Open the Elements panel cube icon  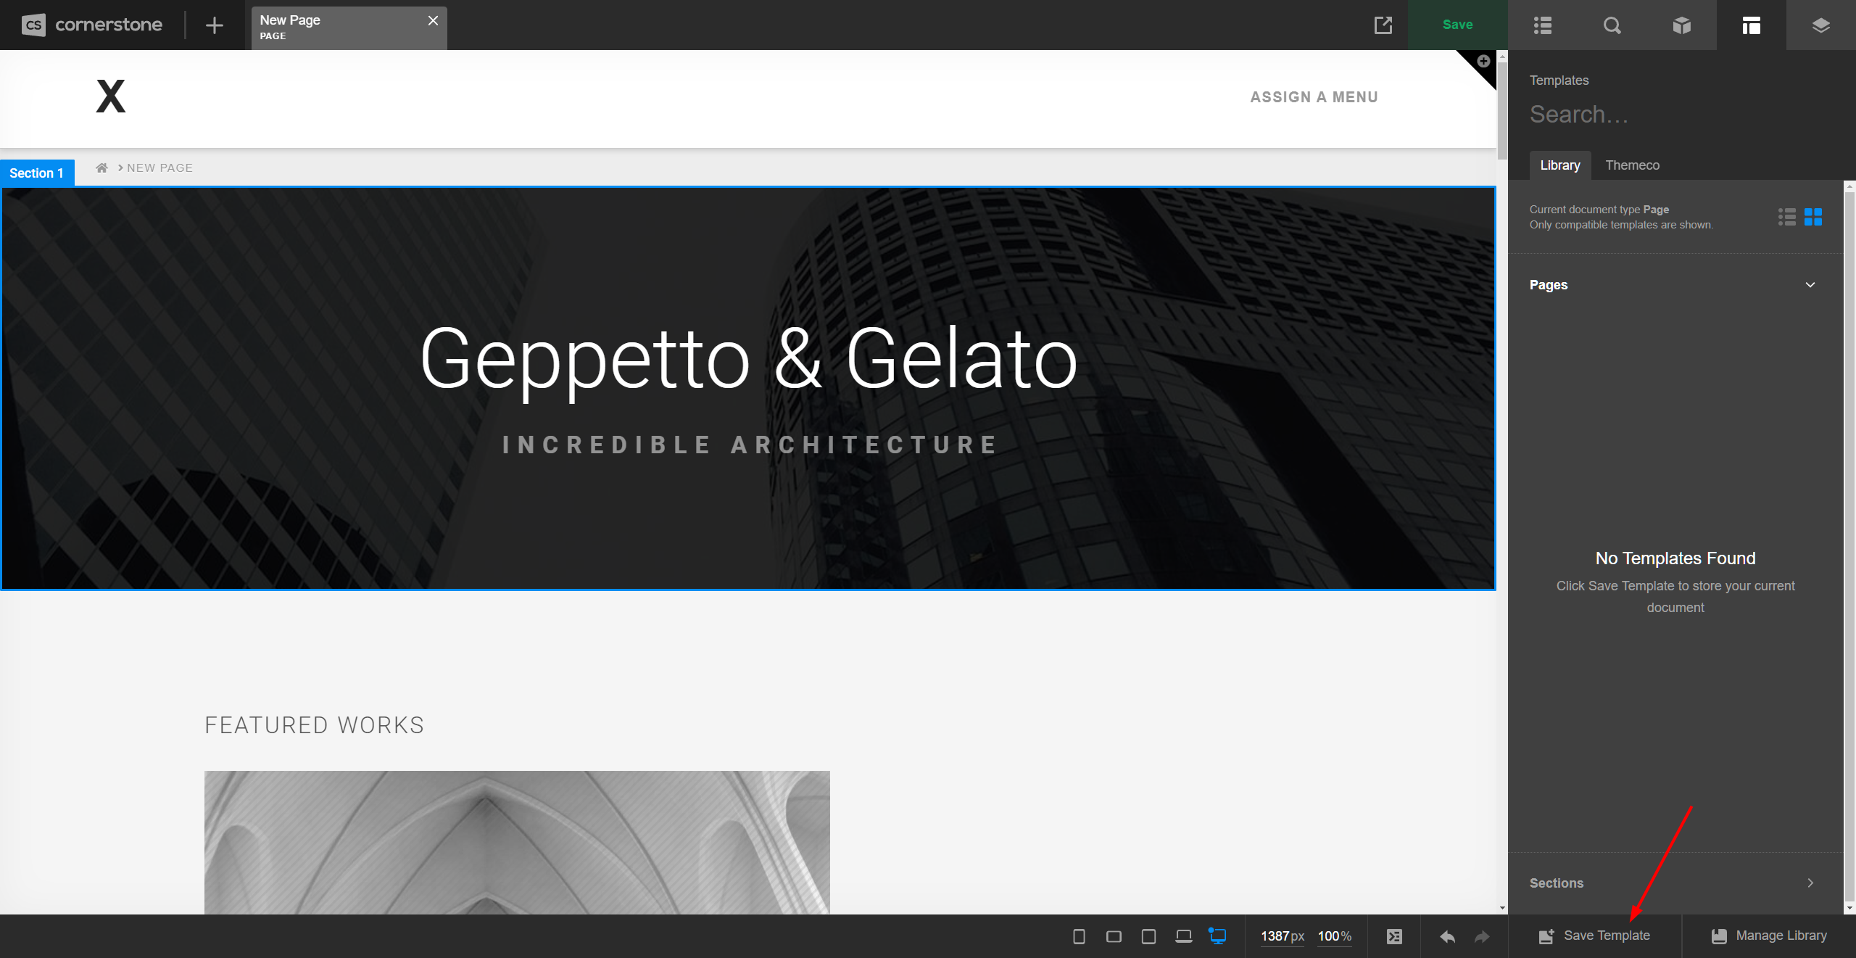(x=1681, y=25)
